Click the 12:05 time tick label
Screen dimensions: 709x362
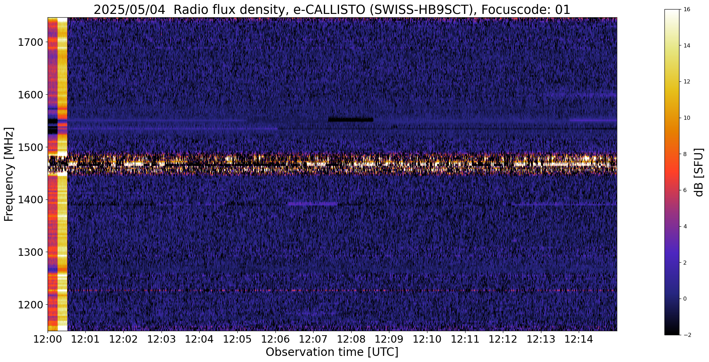click(x=237, y=339)
